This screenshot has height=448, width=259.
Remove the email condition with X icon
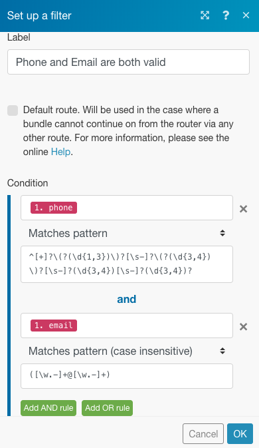[x=243, y=327]
